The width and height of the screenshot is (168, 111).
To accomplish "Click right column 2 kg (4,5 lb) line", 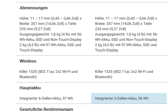I will coord(126,45).
